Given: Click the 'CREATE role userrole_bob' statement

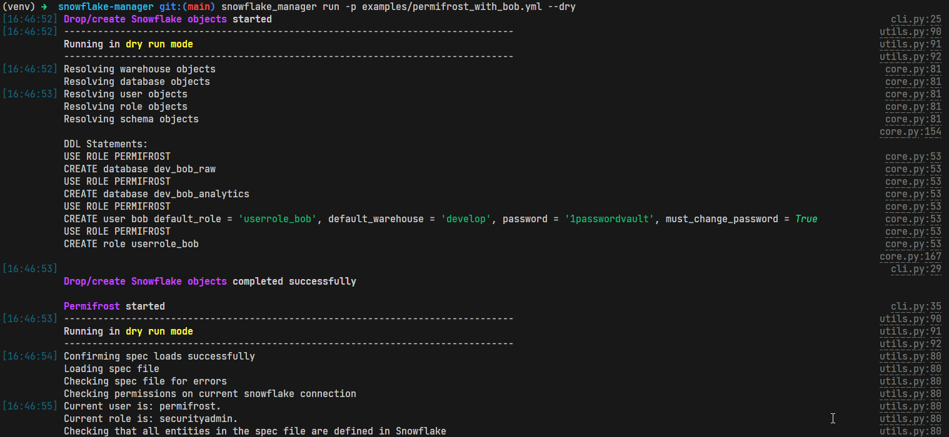Looking at the screenshot, I should (x=131, y=244).
